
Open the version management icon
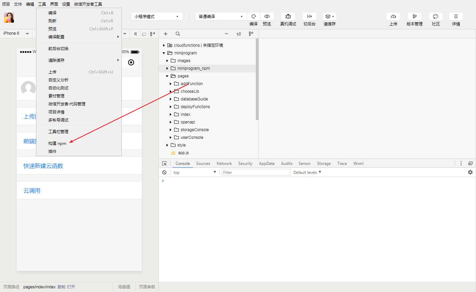pyautogui.click(x=415, y=16)
